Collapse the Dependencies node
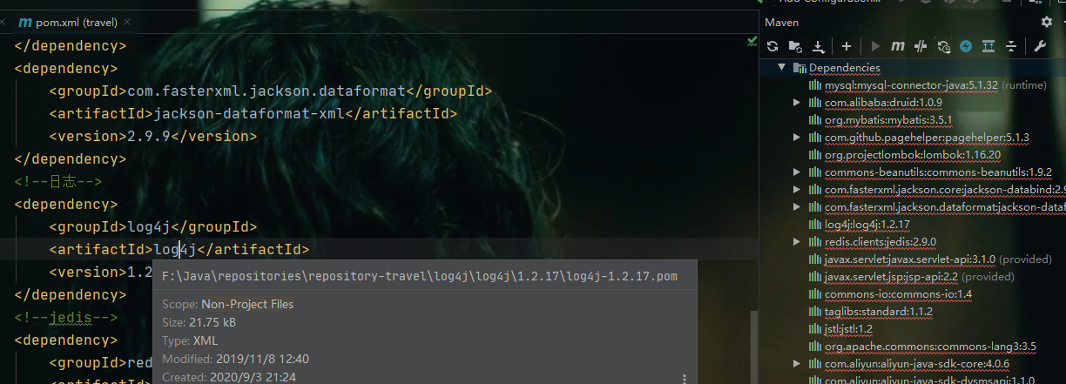Screen dimensions: 1066x384 pyautogui.click(x=782, y=67)
